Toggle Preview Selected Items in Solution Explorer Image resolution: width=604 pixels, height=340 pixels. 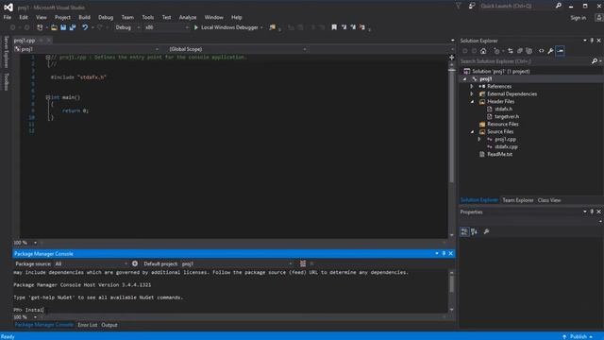point(560,51)
